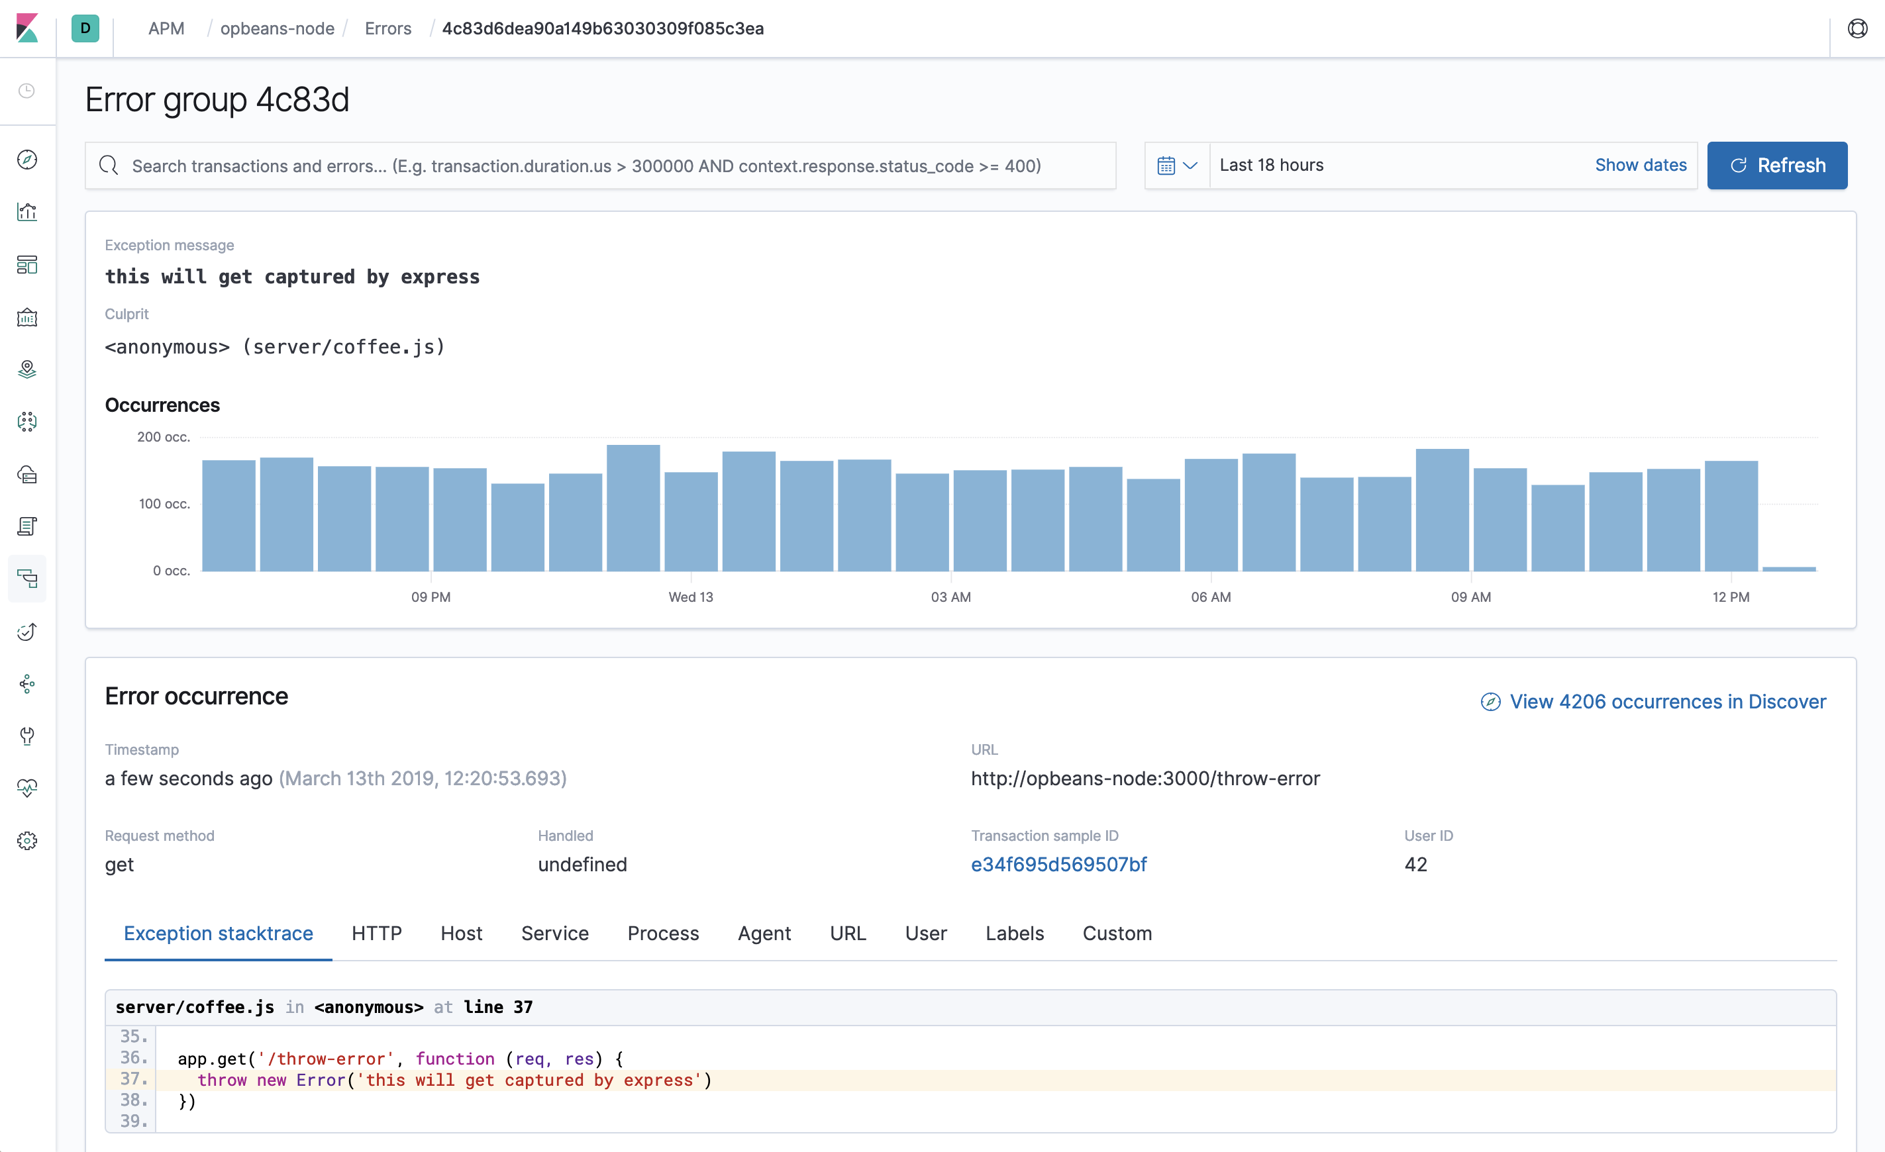Open the Management gear icon
Viewport: 1885px width, 1152px height.
pos(26,840)
